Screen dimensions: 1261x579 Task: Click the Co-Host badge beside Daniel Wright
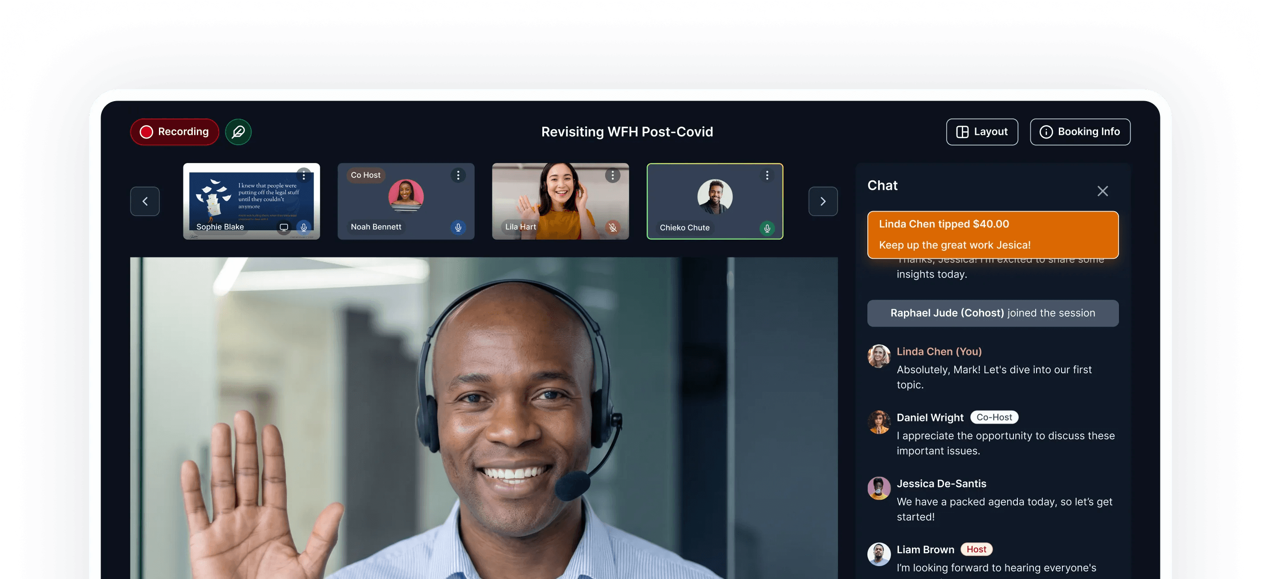click(994, 417)
